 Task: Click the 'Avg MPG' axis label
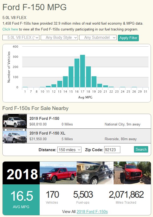point(85,97)
